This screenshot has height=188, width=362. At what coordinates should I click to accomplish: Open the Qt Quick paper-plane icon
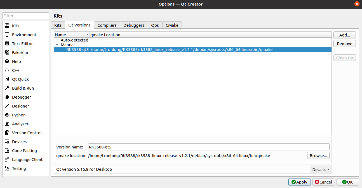pos(7,79)
